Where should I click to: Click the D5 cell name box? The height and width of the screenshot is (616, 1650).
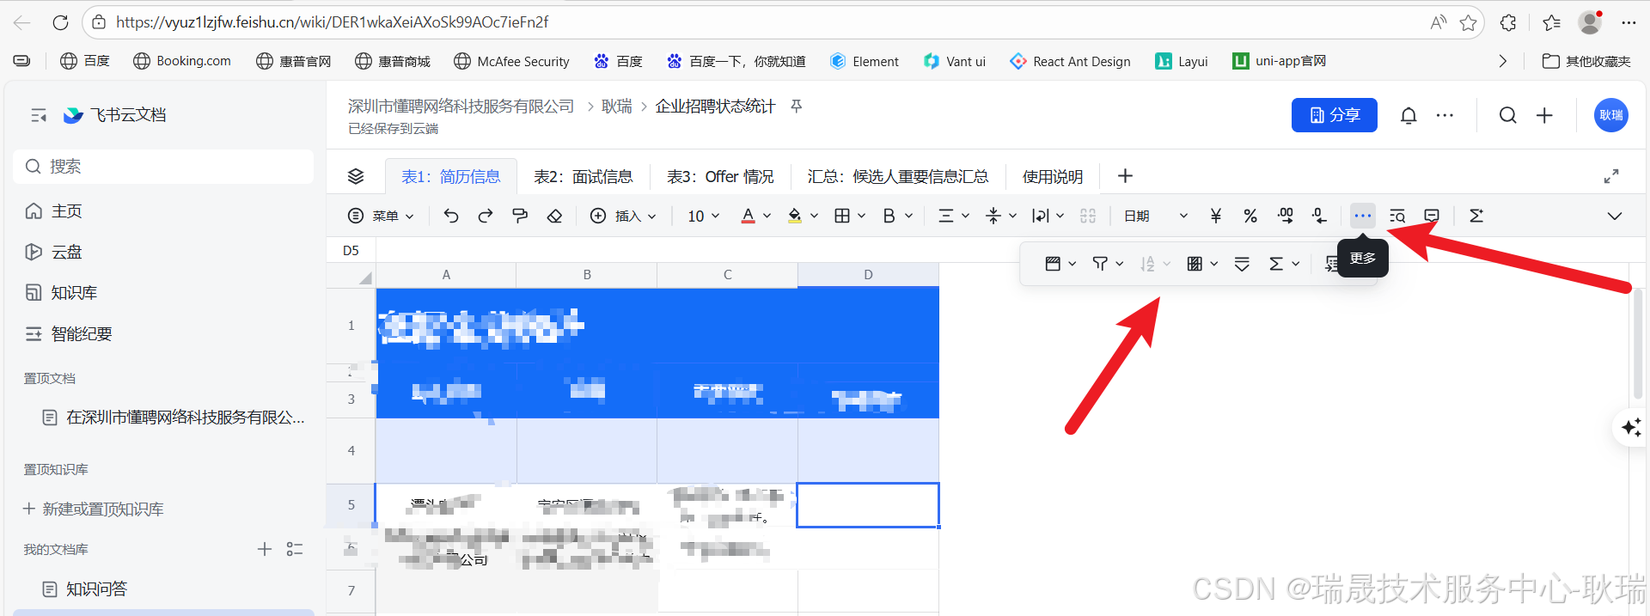click(x=351, y=250)
